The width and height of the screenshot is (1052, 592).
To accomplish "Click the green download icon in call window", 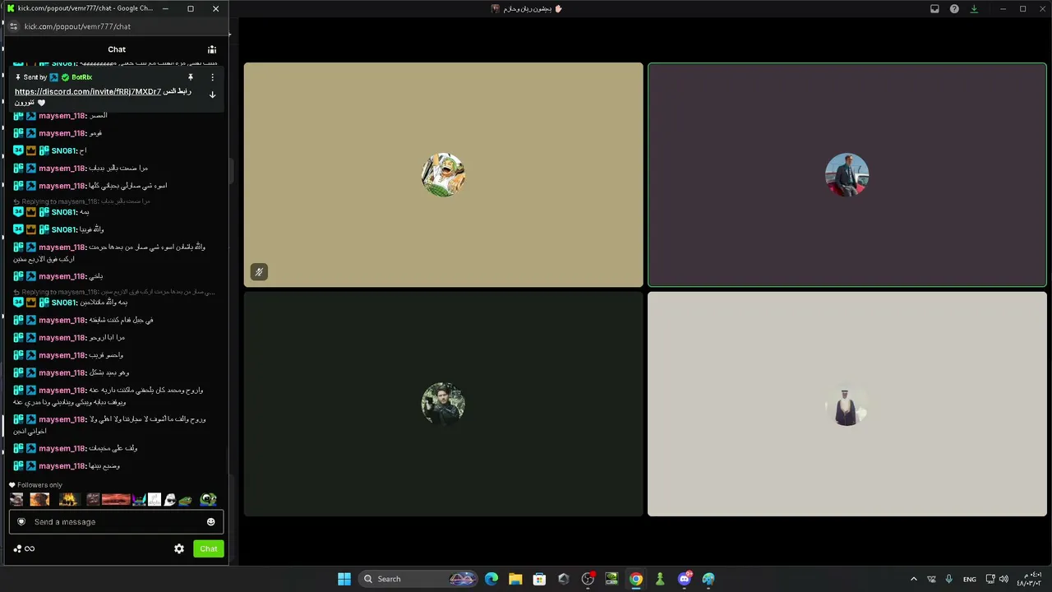I will click(974, 9).
